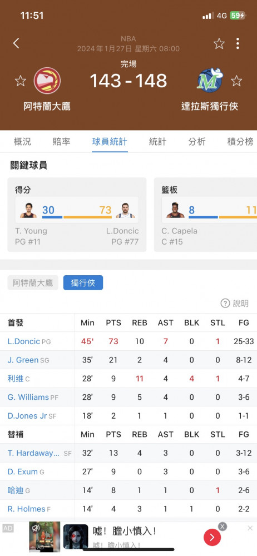The height and width of the screenshot is (556, 257).
Task: Select the 獨行俠 team filter button
Action: click(x=83, y=283)
